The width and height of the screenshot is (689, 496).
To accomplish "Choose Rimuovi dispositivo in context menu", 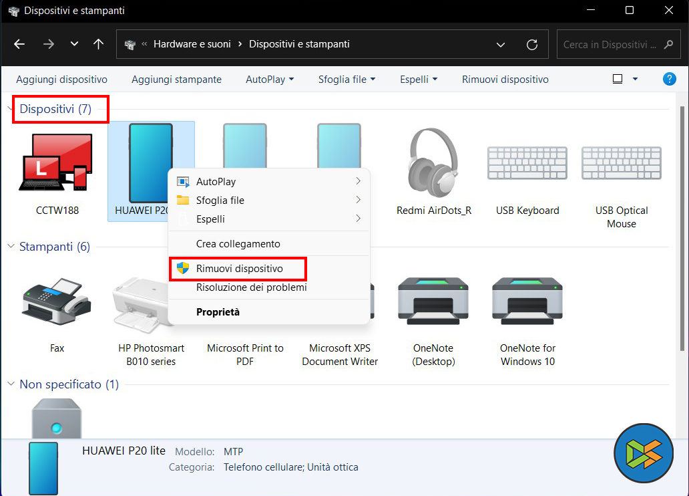I will coord(239,268).
